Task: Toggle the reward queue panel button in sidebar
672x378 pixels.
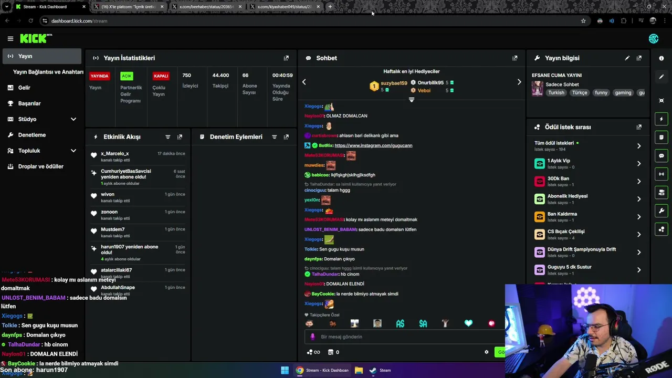Action: (661, 229)
